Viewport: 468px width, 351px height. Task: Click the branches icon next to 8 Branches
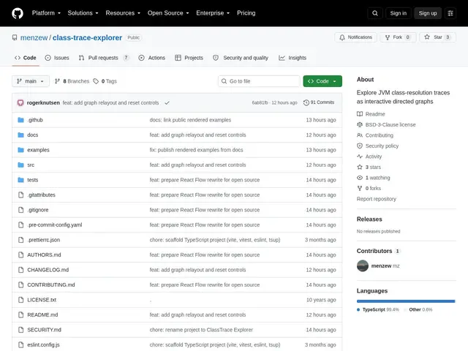57,81
